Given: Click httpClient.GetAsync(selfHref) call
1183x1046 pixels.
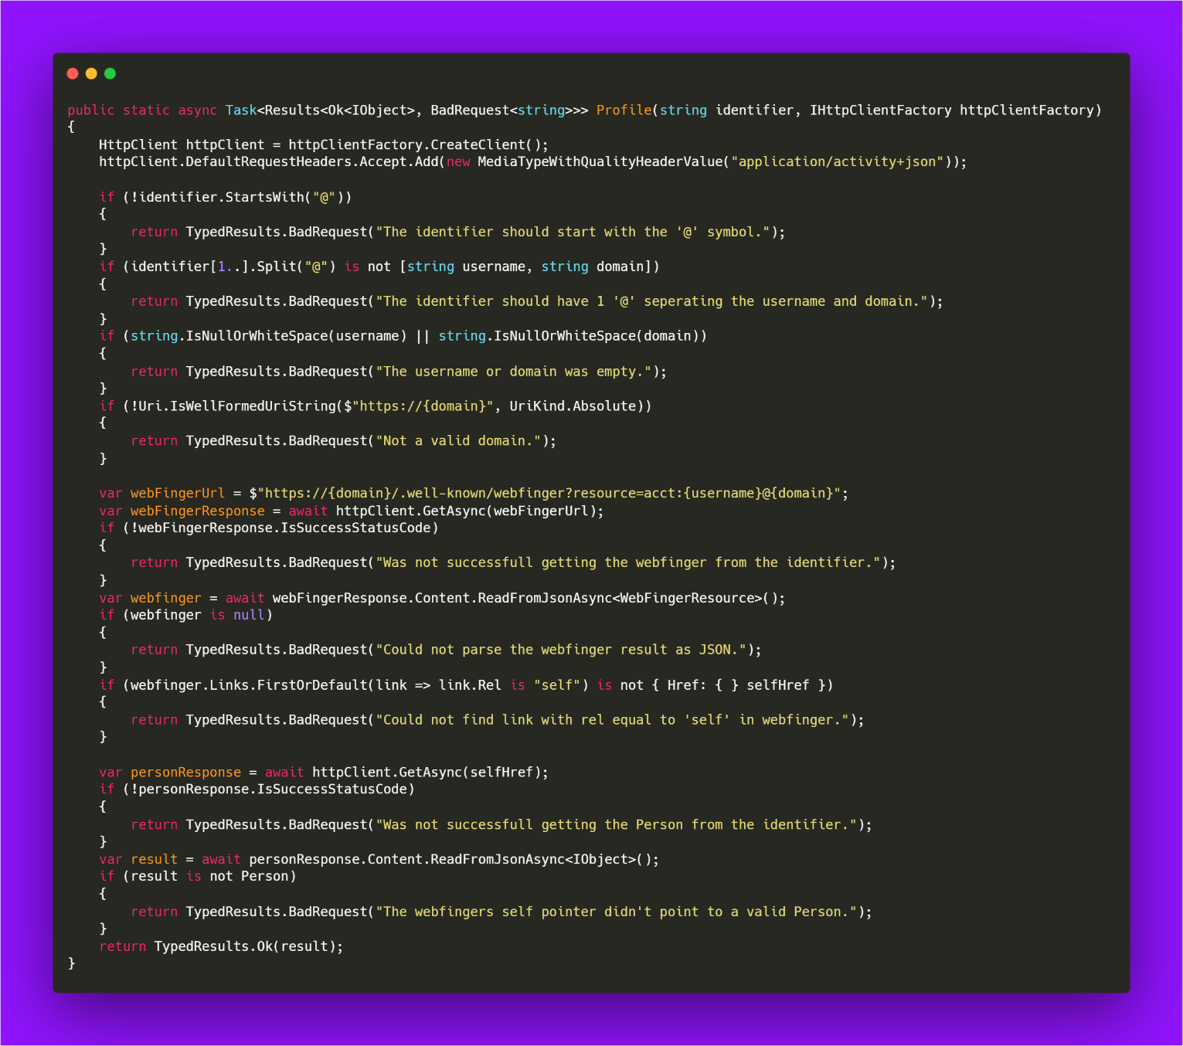Looking at the screenshot, I should (x=430, y=773).
